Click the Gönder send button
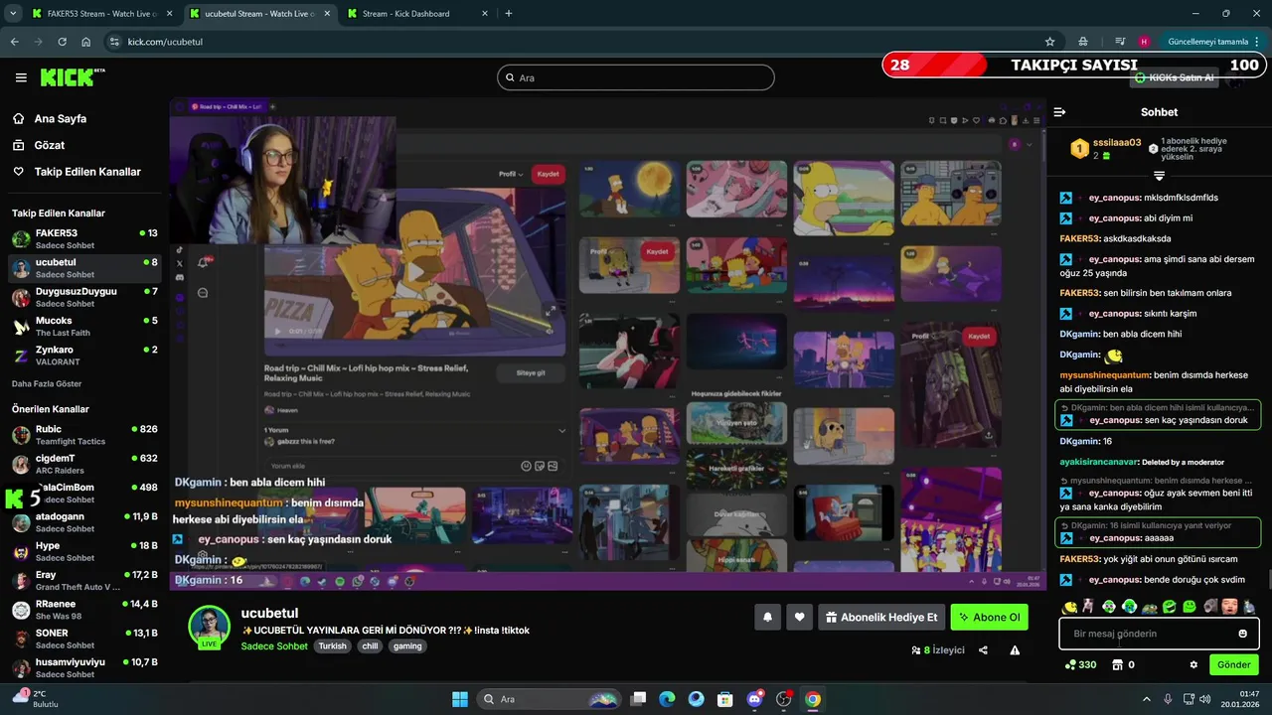 pos(1233,664)
